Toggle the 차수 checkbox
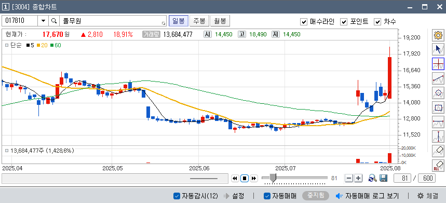This screenshot has width=446, height=203. point(377,22)
